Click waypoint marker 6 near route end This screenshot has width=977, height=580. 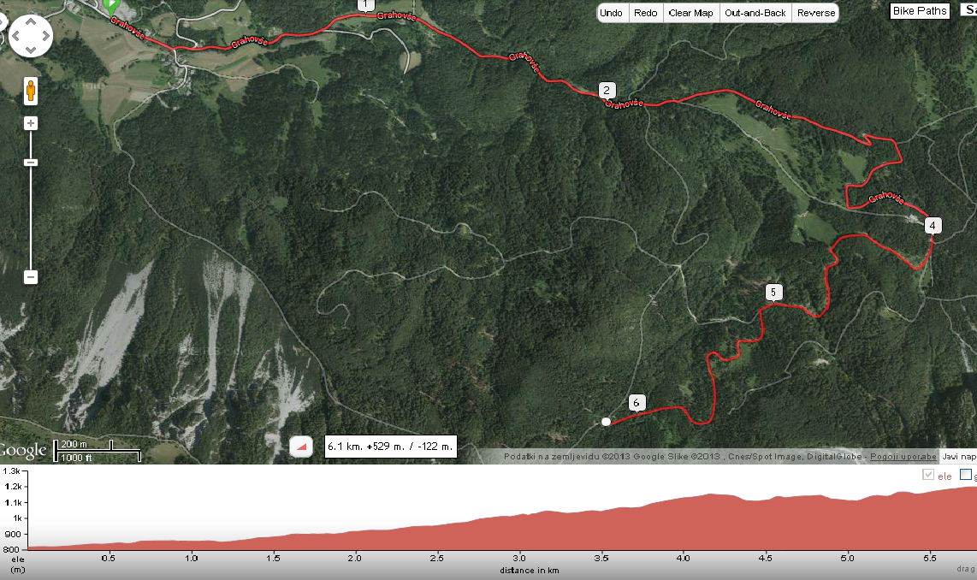tap(637, 403)
